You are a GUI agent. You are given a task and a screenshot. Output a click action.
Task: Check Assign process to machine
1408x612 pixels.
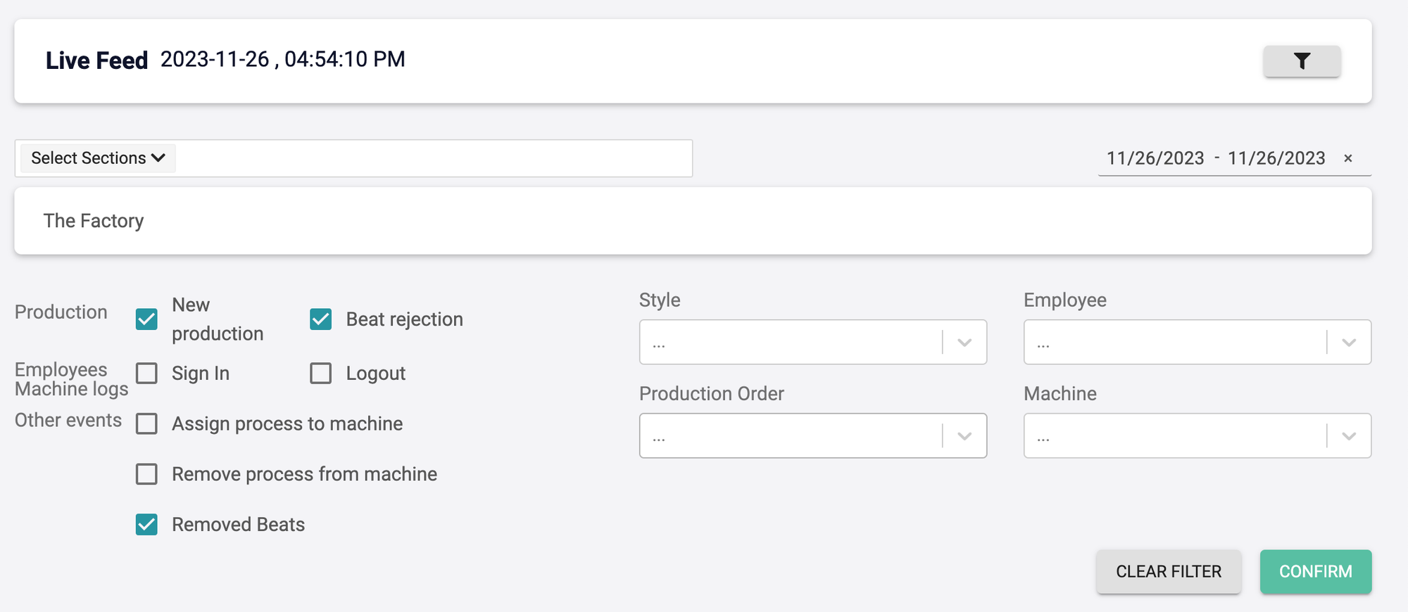(x=146, y=424)
